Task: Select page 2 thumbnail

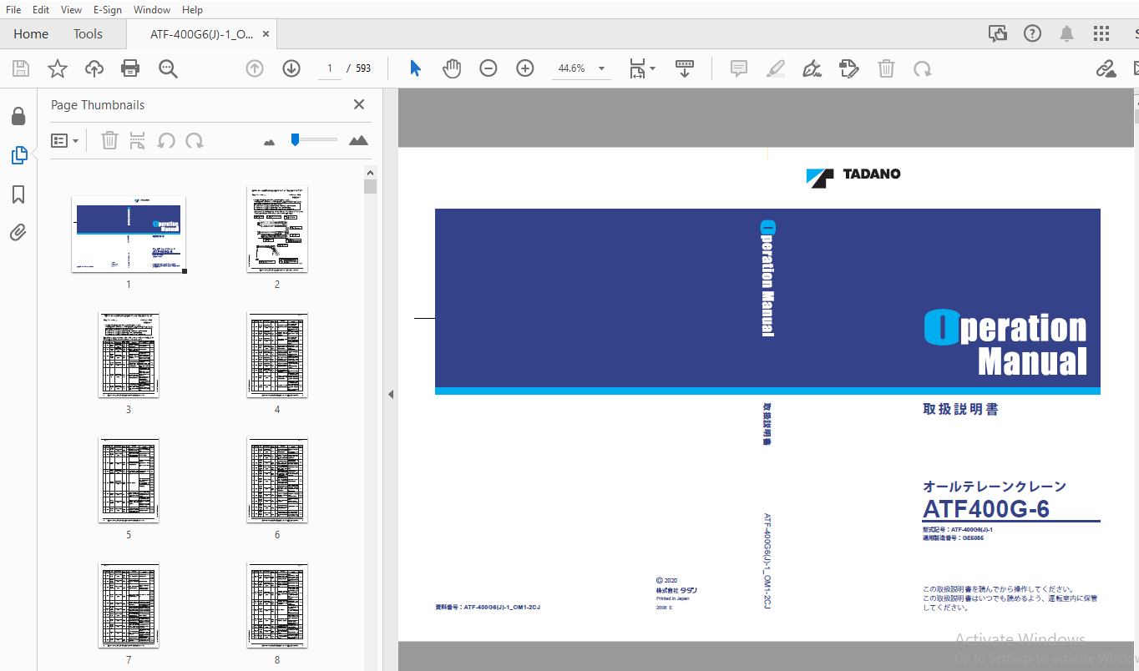Action: click(277, 229)
